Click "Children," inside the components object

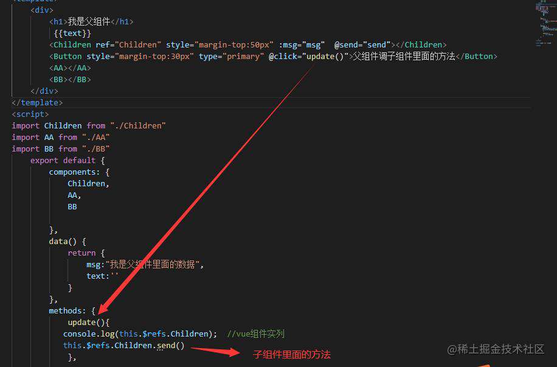coord(88,184)
